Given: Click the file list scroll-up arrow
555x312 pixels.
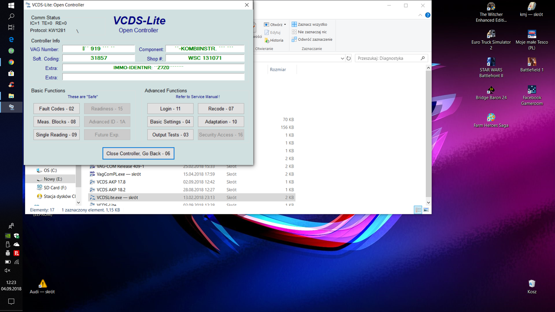Looking at the screenshot, I should (x=429, y=68).
